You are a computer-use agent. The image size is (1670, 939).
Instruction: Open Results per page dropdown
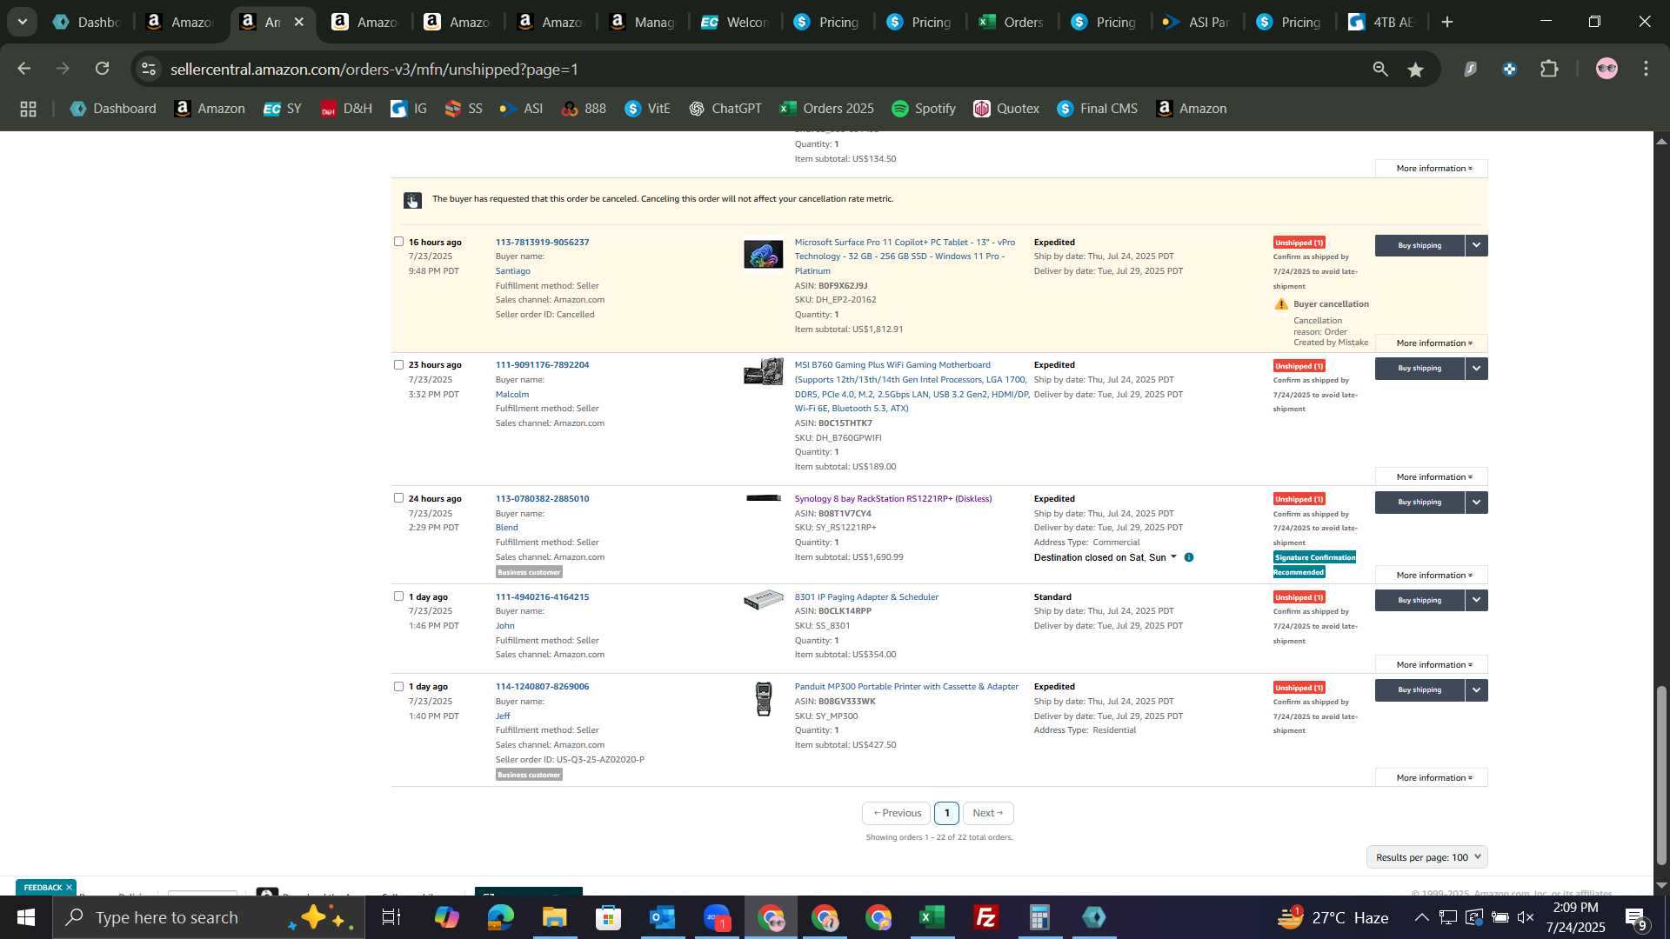pyautogui.click(x=1427, y=857)
